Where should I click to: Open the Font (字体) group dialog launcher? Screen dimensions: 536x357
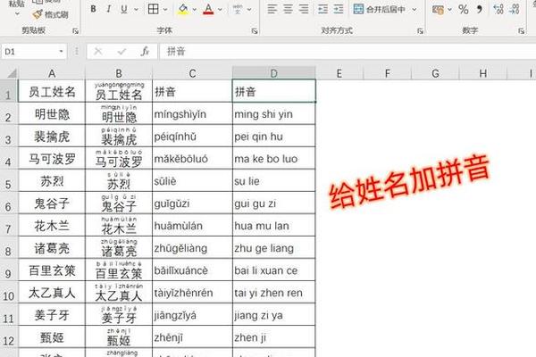click(255, 31)
